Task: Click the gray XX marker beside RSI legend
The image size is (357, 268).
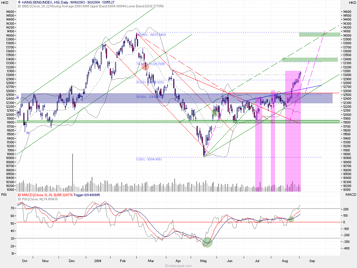Action: (x=20, y=199)
